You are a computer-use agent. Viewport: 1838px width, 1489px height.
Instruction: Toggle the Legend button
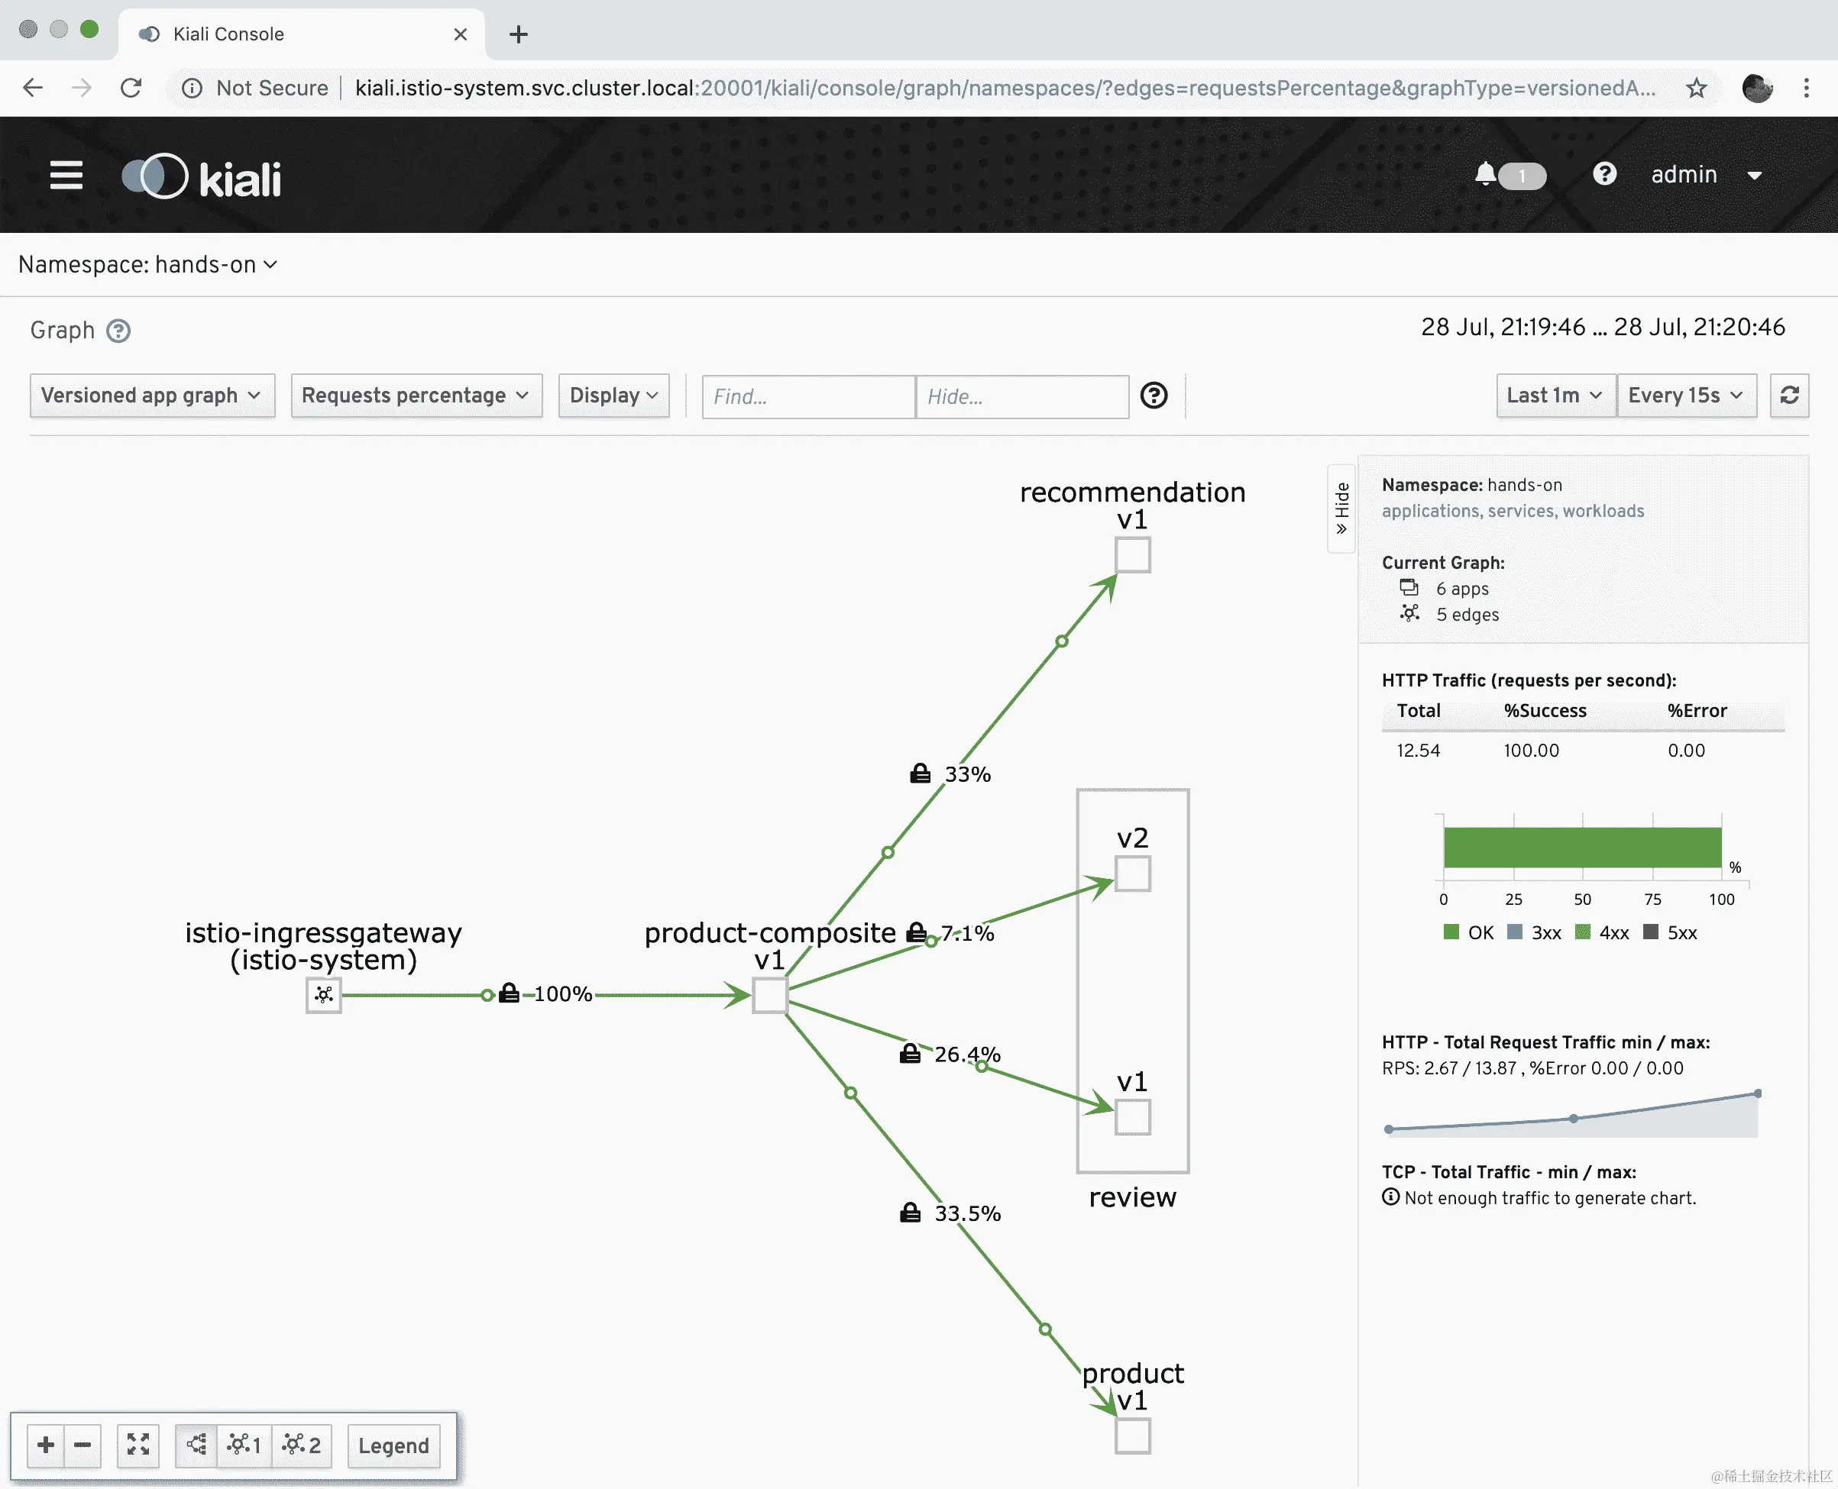click(393, 1445)
